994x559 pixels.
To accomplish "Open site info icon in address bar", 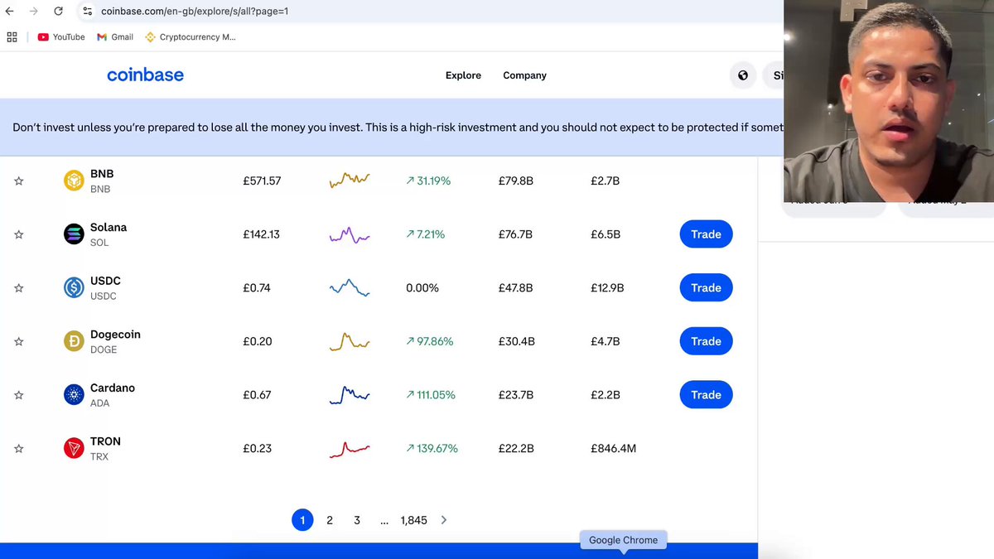I will coord(88,12).
